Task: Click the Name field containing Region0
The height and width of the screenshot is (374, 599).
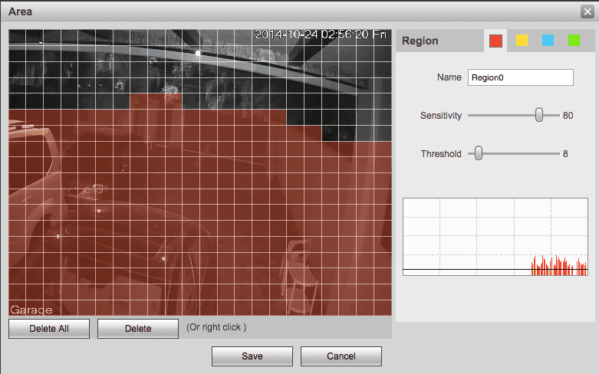Action: click(520, 77)
